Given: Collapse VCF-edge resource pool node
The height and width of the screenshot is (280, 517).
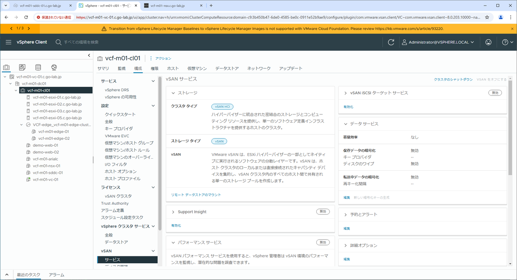Looking at the screenshot, I should [22, 125].
